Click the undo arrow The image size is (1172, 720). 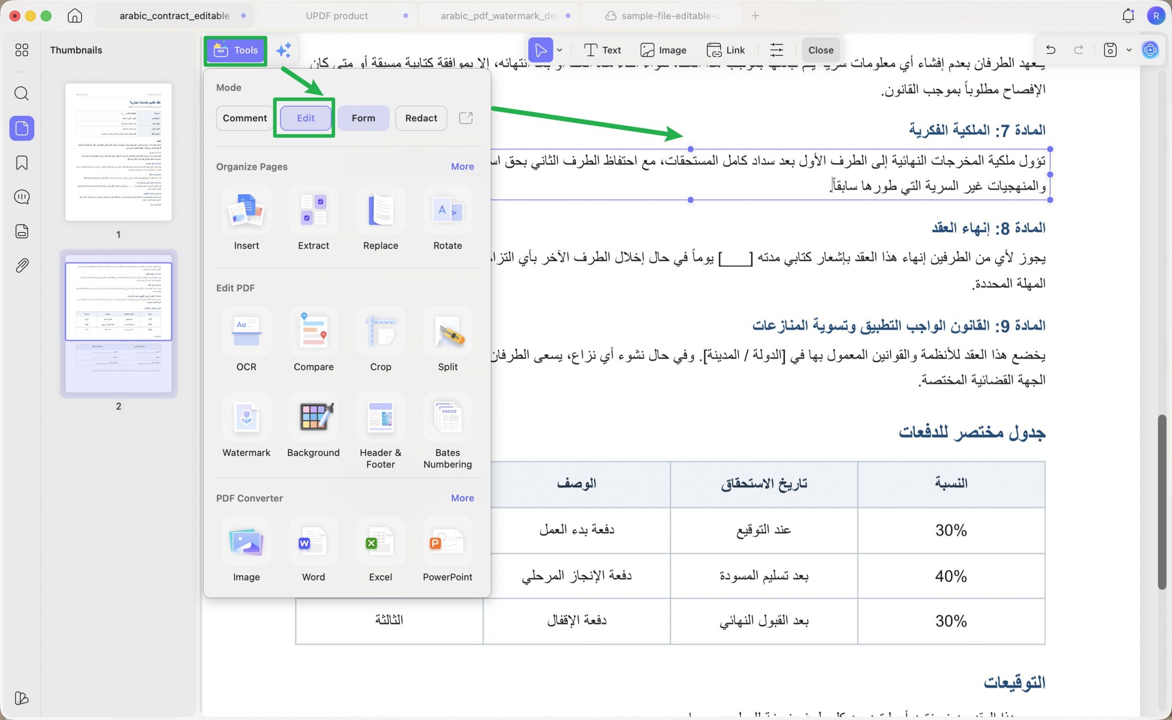click(1051, 49)
